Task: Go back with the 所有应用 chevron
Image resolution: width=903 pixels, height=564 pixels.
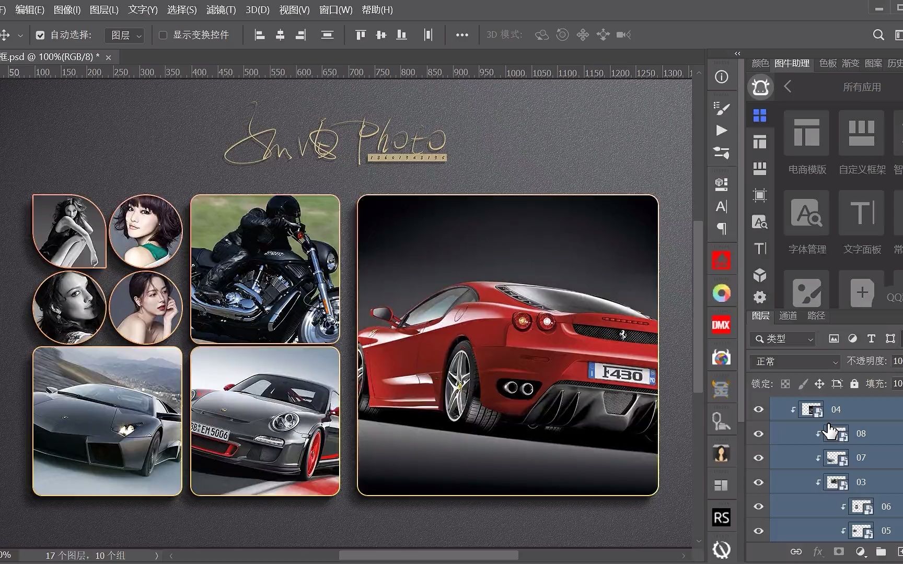Action: (788, 87)
